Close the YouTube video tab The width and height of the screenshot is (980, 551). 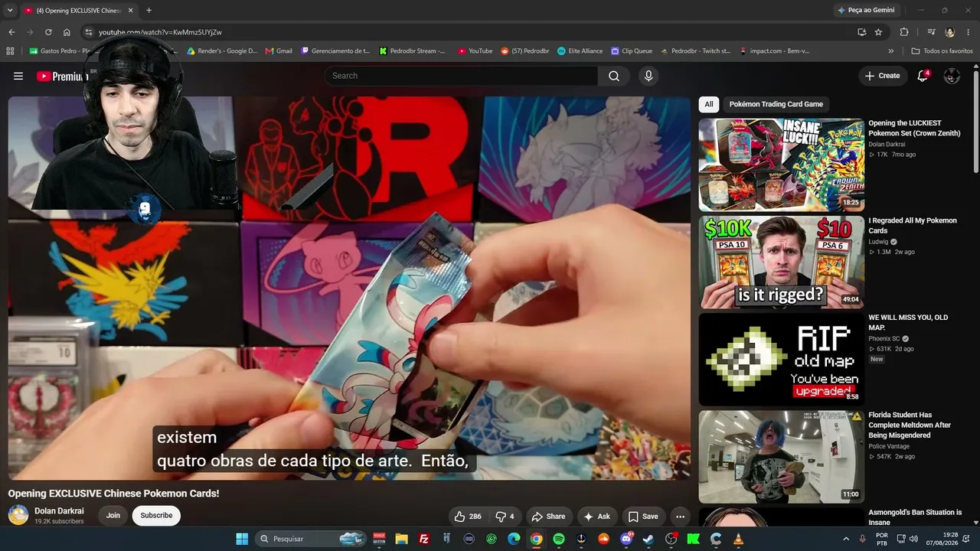pyautogui.click(x=130, y=11)
